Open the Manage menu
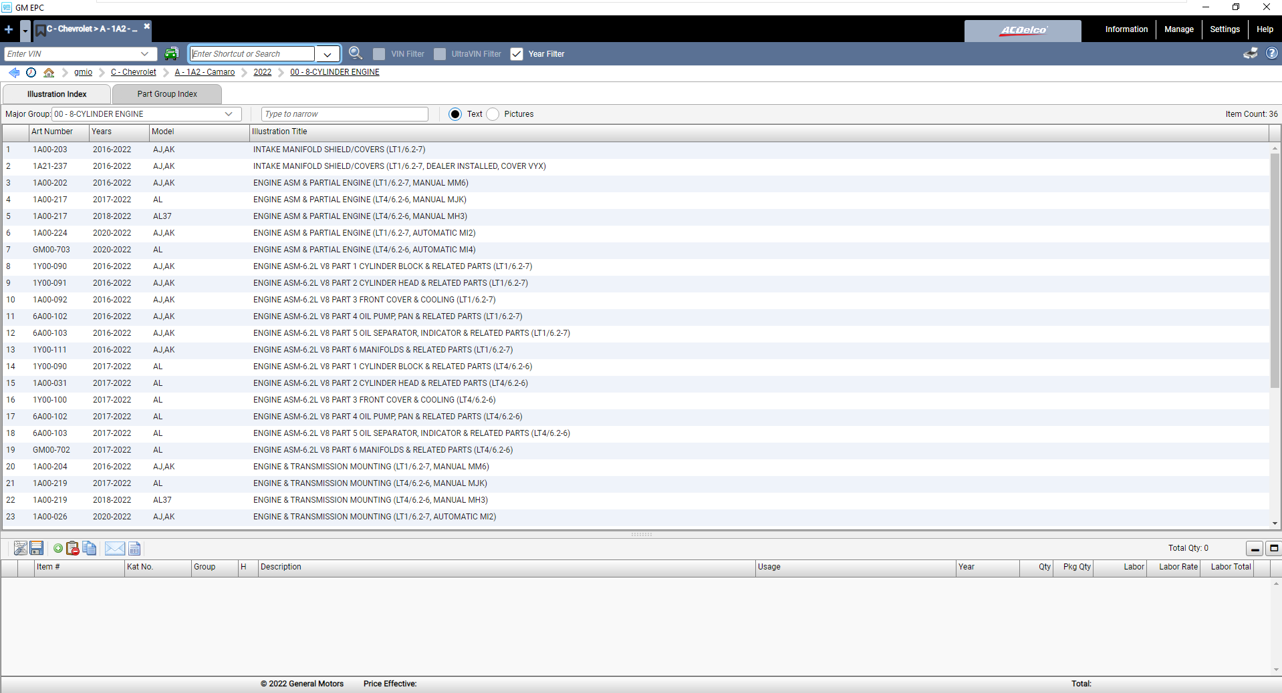The image size is (1282, 693). click(1179, 29)
